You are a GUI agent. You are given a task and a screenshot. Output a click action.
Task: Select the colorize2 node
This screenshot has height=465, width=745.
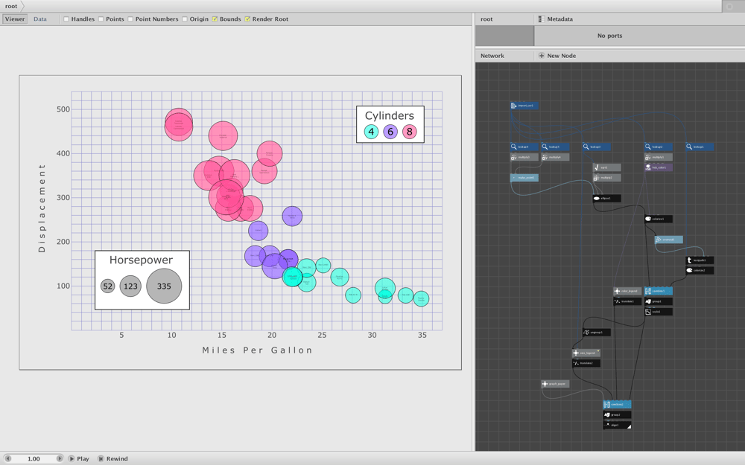click(x=700, y=271)
